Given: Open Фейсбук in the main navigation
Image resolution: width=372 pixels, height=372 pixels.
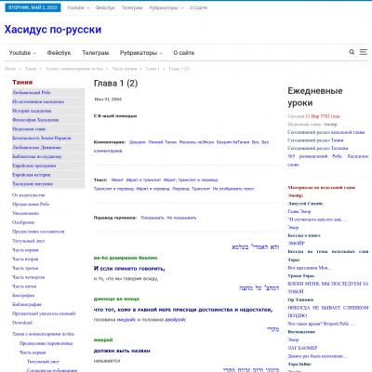Looking at the screenshot, I should [59, 53].
